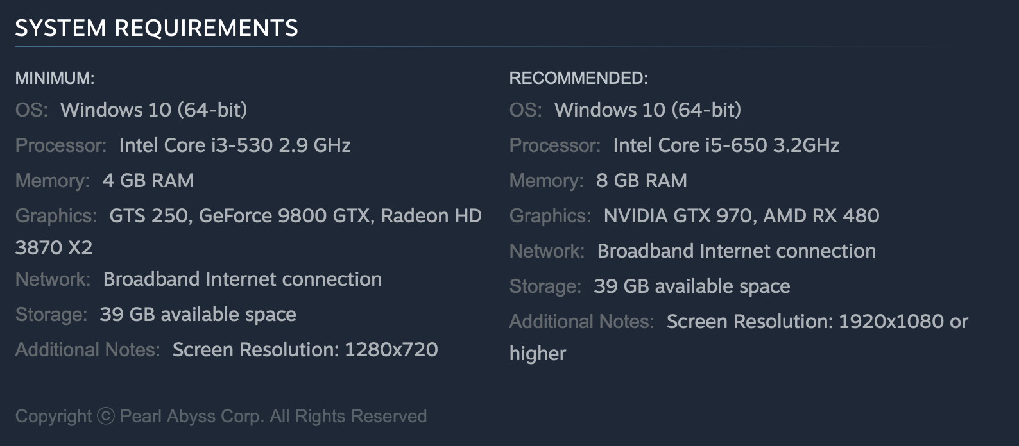Click the RECOMMENDED section label
This screenshot has height=446, width=1019.
(x=578, y=78)
